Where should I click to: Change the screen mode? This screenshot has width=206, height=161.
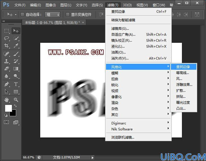[16, 122]
